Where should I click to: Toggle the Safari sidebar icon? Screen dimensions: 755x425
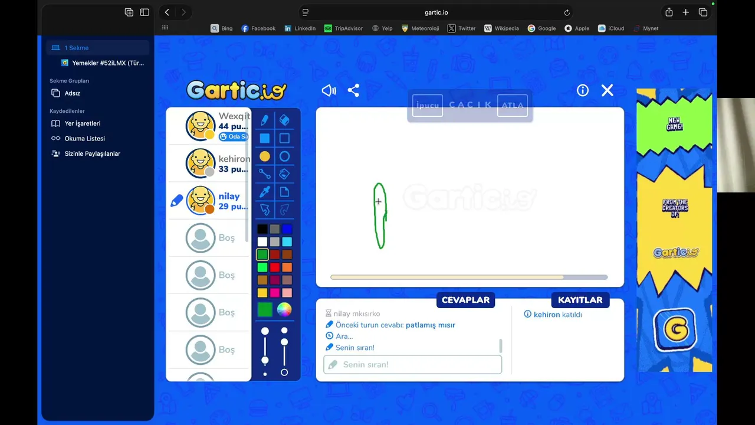tap(145, 12)
